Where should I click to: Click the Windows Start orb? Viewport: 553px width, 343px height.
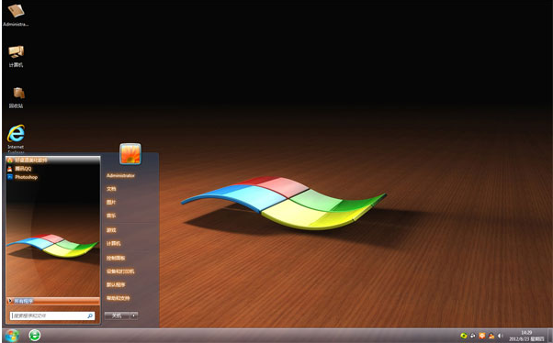pos(12,336)
